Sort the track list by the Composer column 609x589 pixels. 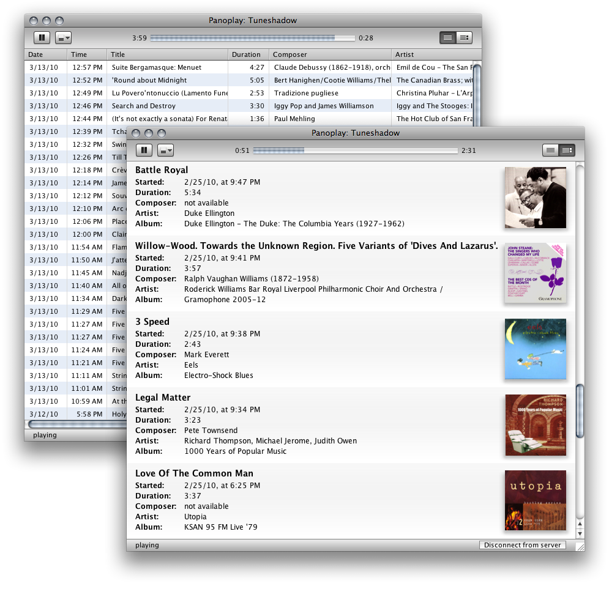pyautogui.click(x=330, y=54)
